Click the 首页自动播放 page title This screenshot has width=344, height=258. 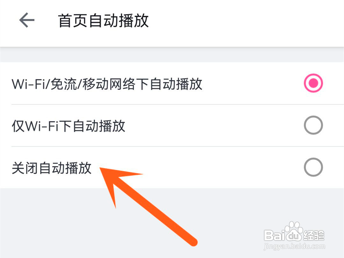point(103,21)
